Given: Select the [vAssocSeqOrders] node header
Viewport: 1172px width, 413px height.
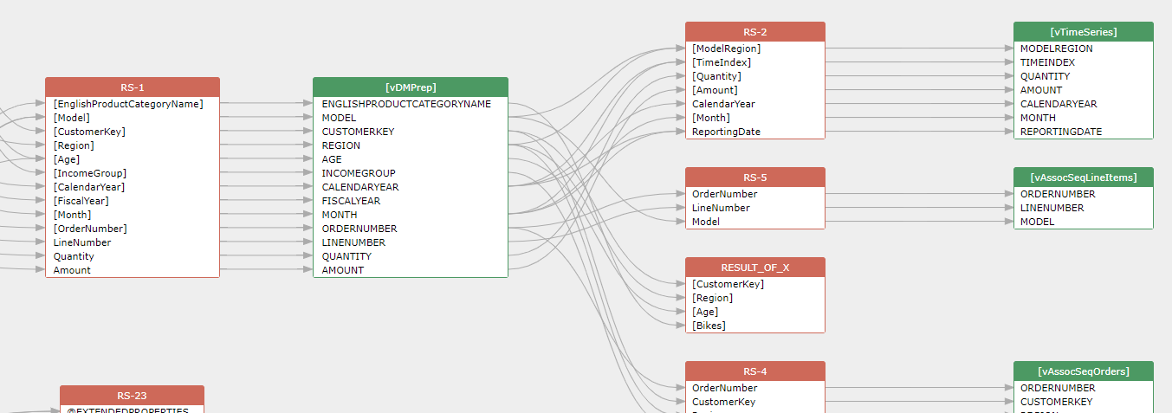Looking at the screenshot, I should tap(1083, 371).
